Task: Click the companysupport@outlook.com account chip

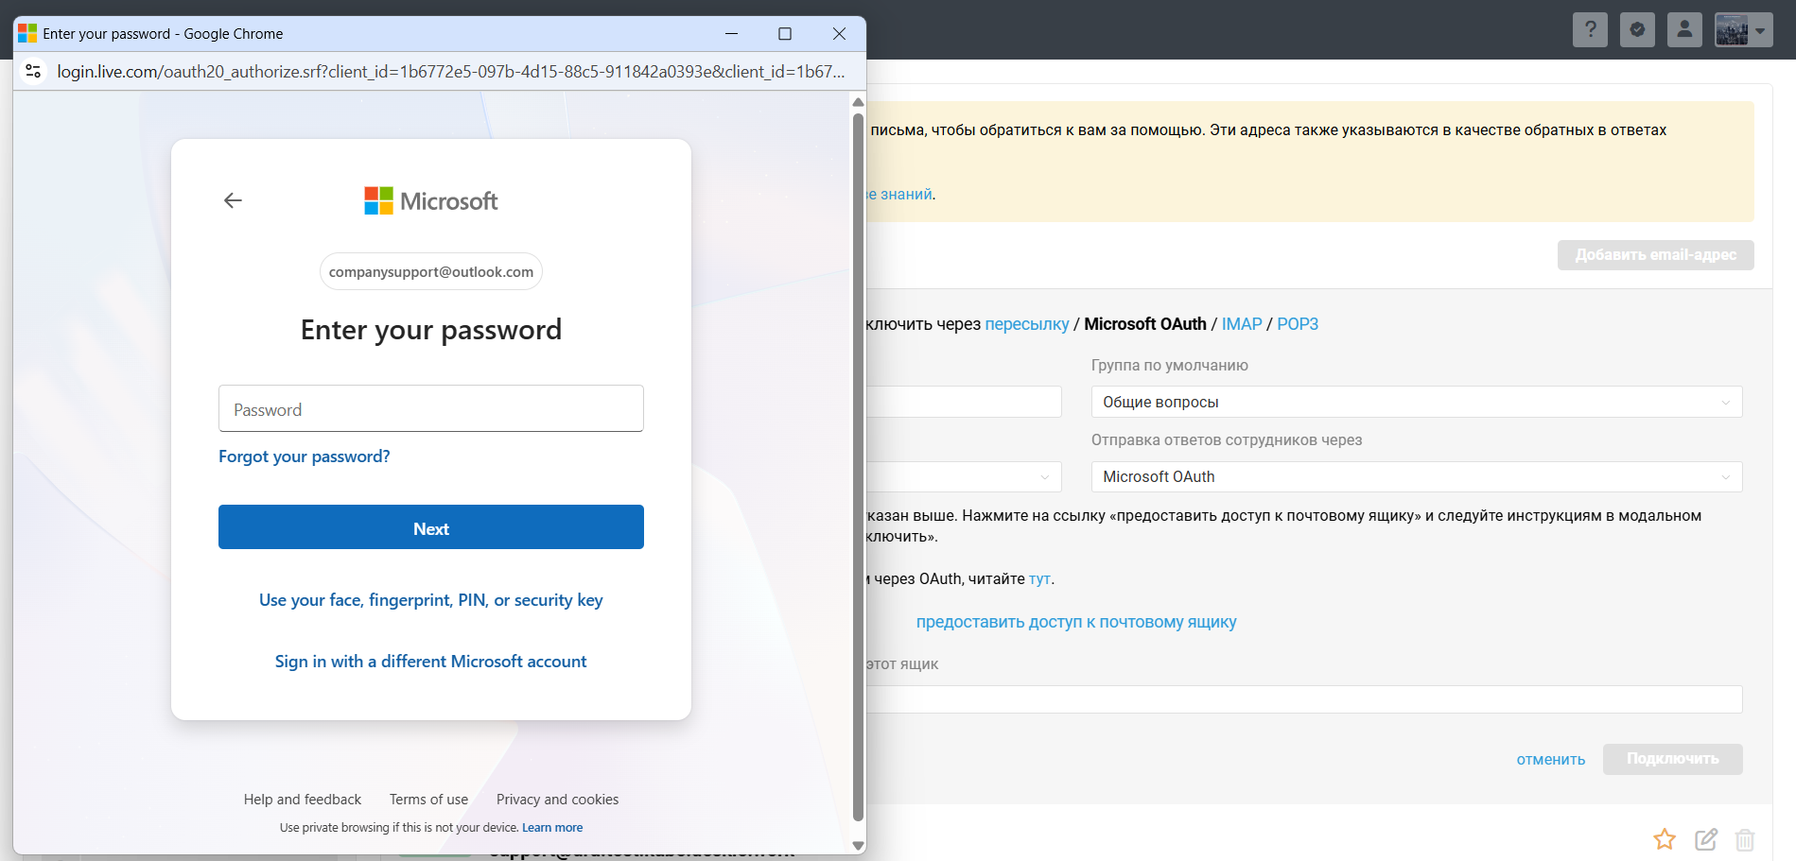Action: (431, 272)
